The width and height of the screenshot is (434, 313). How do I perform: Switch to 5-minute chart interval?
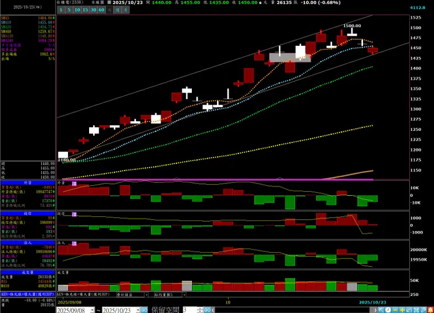(x=69, y=10)
